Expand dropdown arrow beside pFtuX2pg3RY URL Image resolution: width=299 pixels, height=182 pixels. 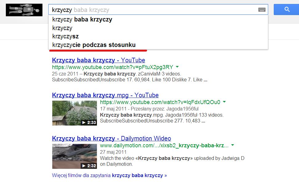tap(177, 67)
